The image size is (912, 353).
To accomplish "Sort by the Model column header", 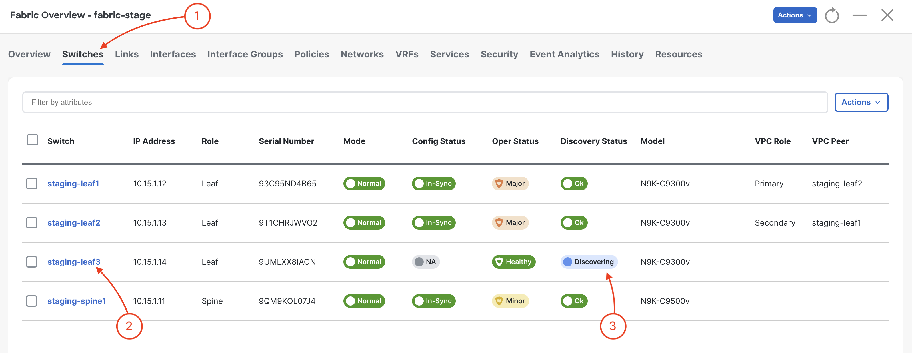I will (653, 141).
